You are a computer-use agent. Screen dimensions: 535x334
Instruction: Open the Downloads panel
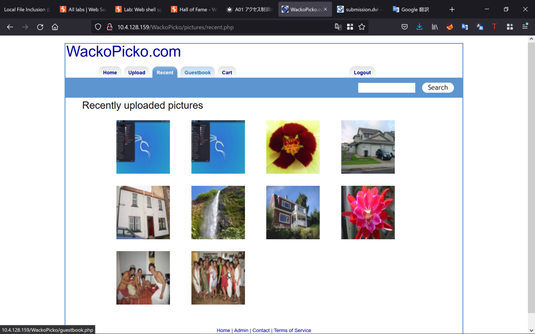click(420, 27)
